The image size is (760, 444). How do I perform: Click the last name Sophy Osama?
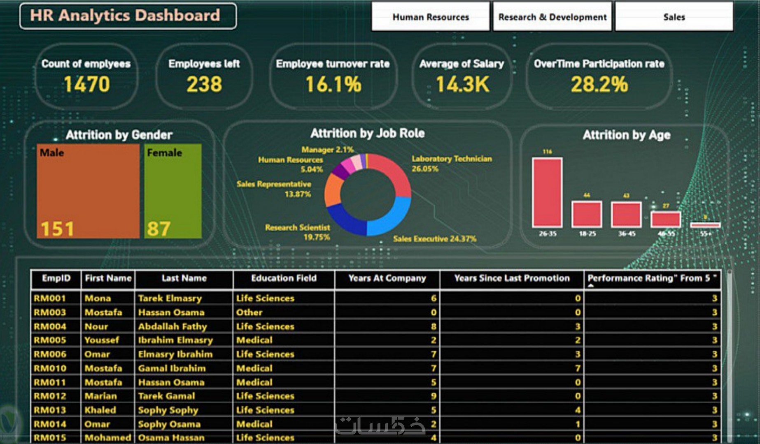point(169,424)
